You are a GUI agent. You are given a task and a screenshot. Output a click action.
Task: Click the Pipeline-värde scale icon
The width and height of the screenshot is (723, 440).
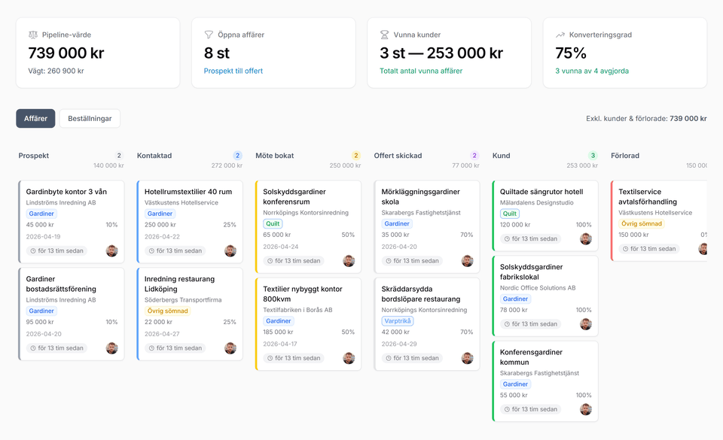tap(32, 33)
